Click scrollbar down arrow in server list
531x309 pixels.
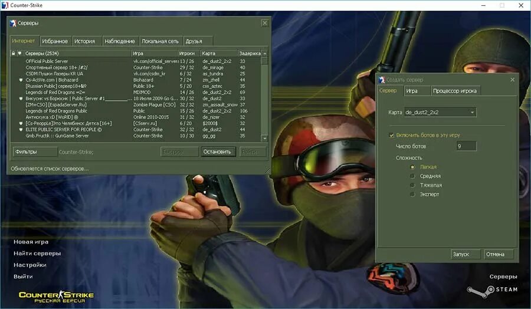click(x=264, y=138)
